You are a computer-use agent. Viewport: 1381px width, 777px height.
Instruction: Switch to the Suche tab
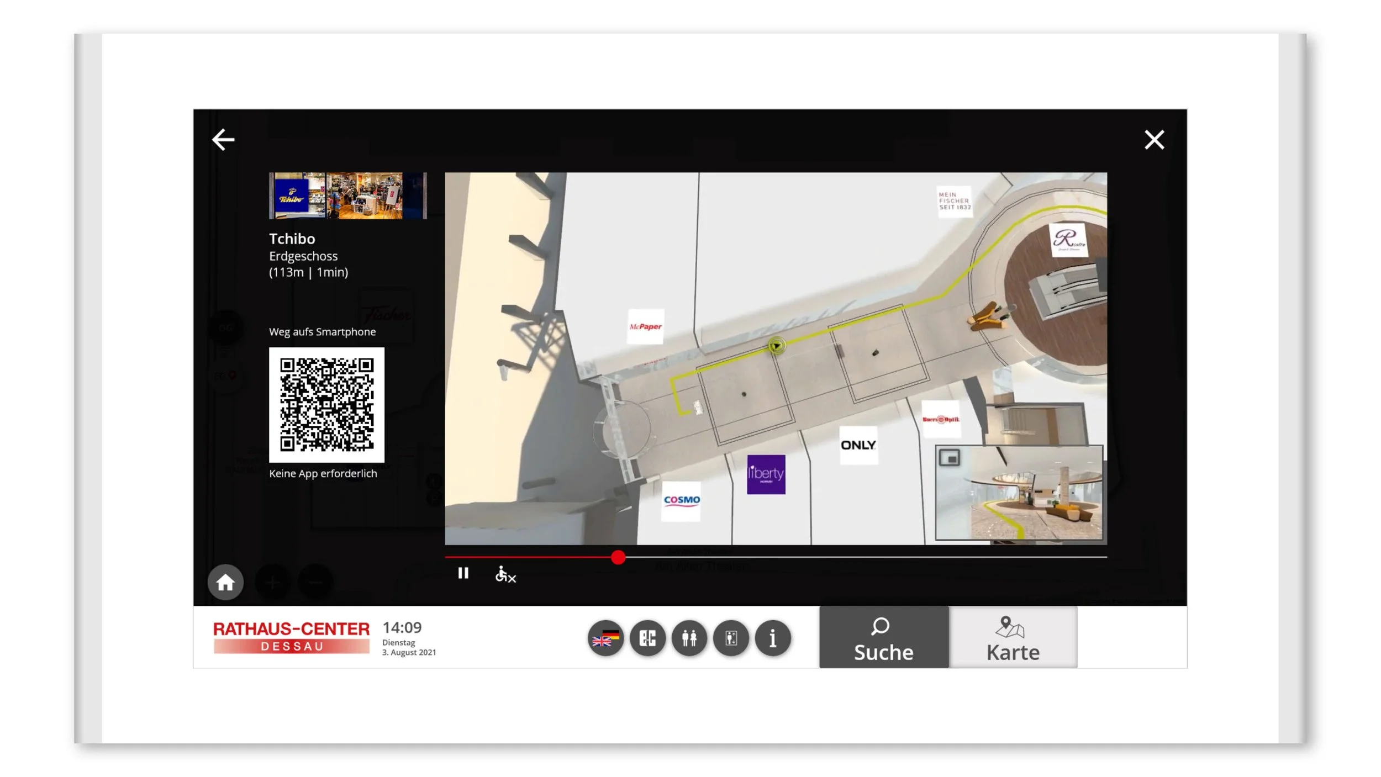tap(883, 638)
